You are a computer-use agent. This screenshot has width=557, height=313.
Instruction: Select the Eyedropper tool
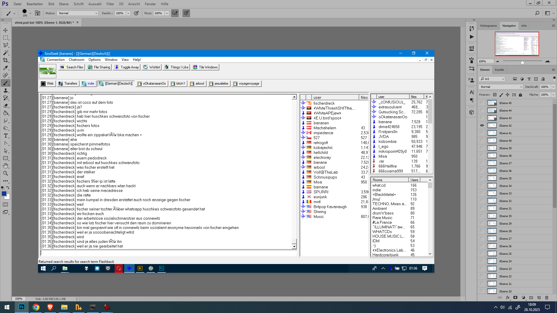6,68
